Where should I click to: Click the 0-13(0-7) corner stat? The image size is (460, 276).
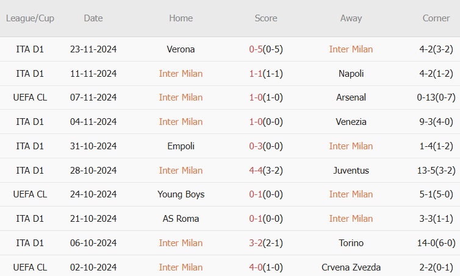click(x=436, y=97)
